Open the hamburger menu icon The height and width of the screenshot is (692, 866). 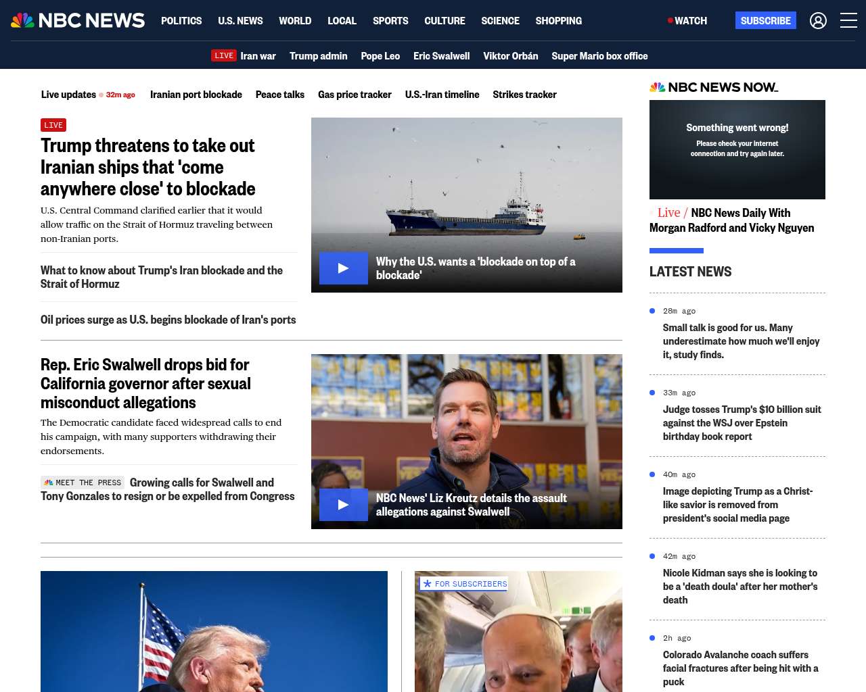848,21
